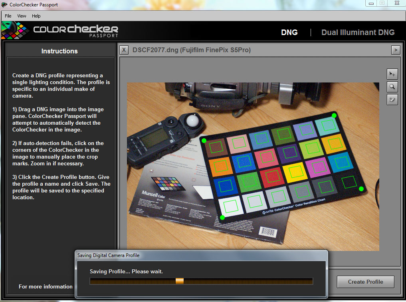The width and height of the screenshot is (406, 302).
Task: Open the Help menu
Action: (x=36, y=16)
